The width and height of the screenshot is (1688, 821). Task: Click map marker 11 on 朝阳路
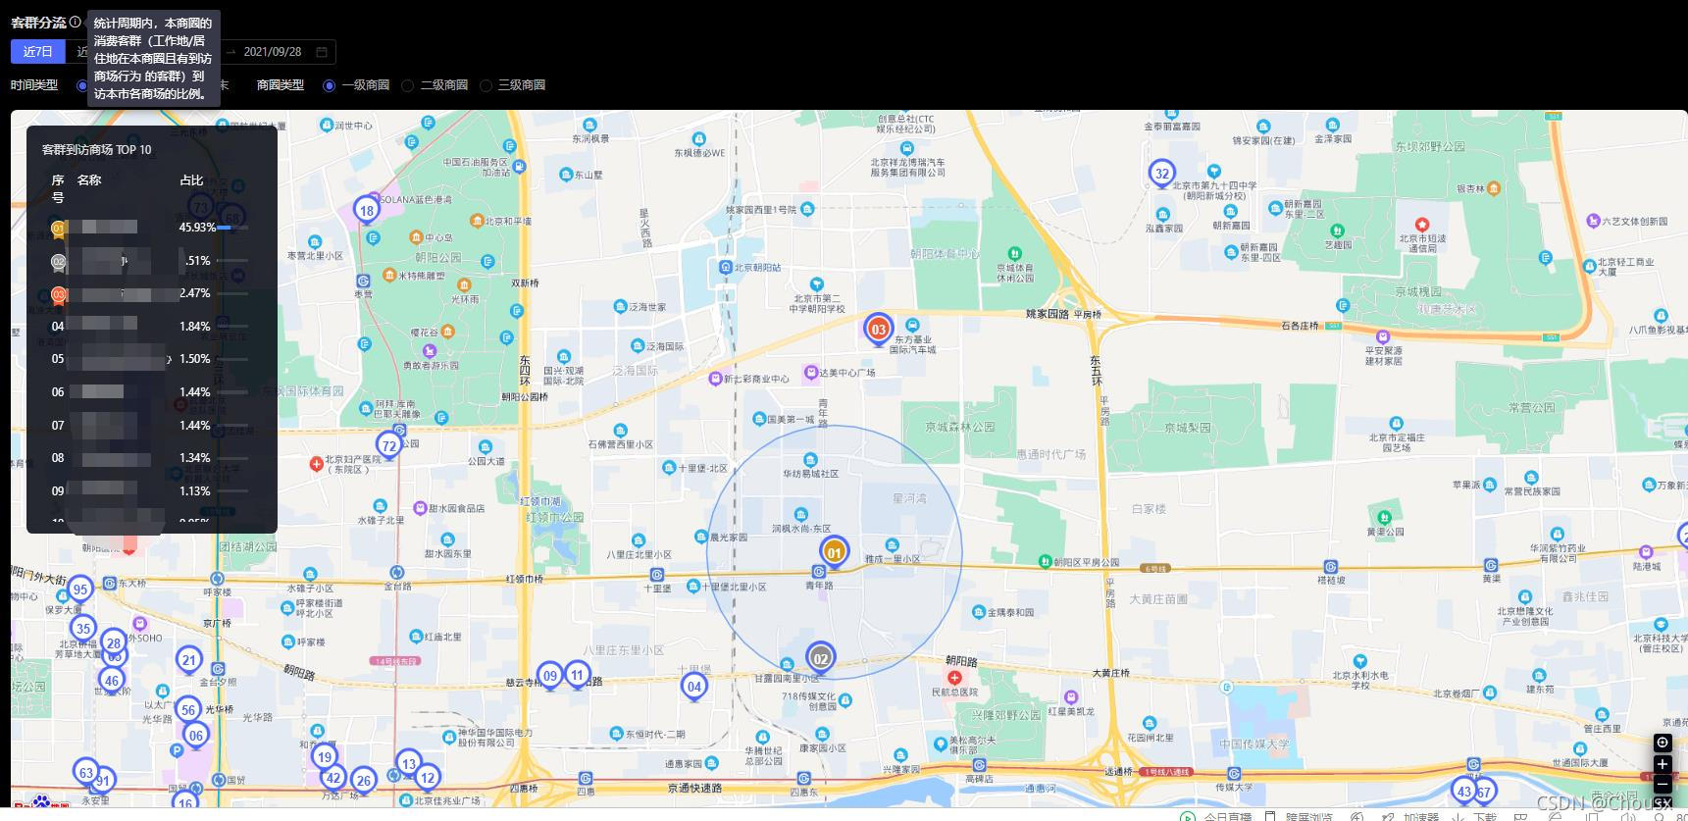pyautogui.click(x=578, y=675)
